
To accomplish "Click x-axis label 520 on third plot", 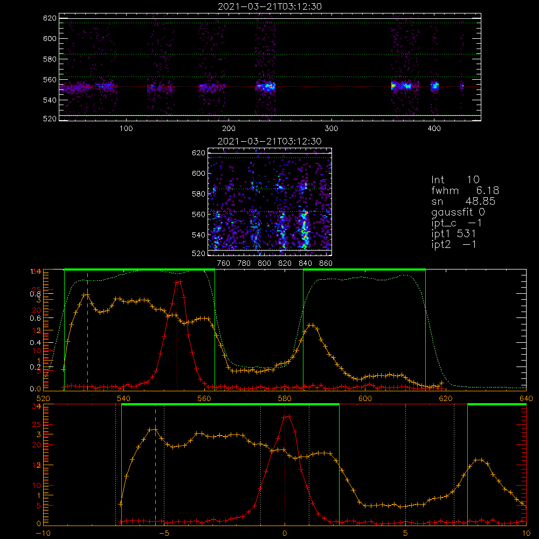I will click(x=43, y=398).
